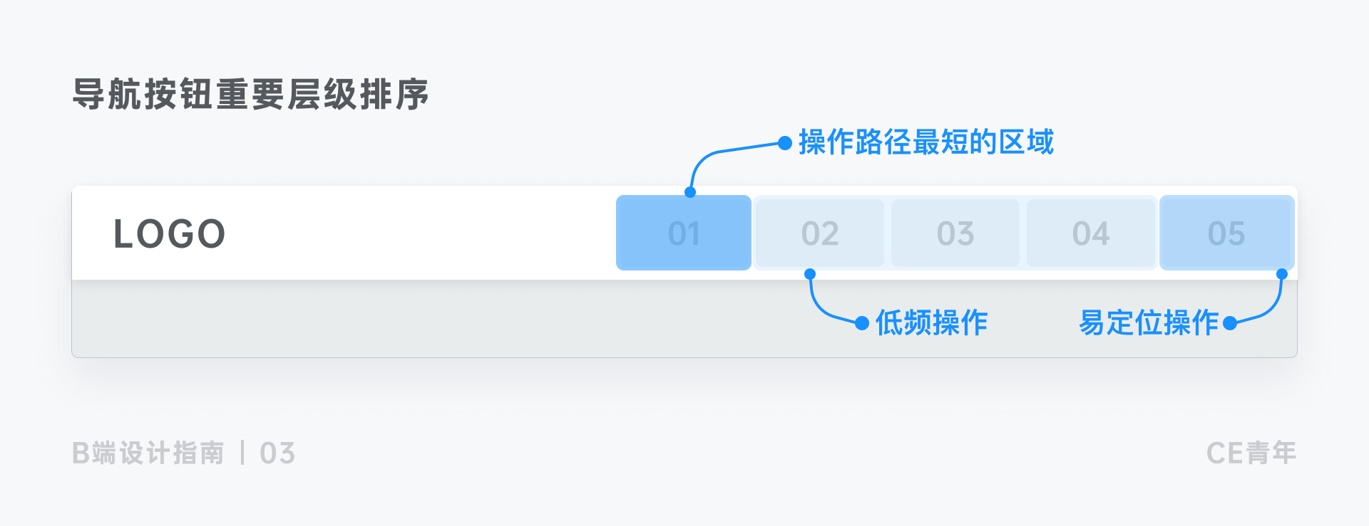Click footer page number 03 after divider
This screenshot has width=1369, height=526.
[x=277, y=453]
